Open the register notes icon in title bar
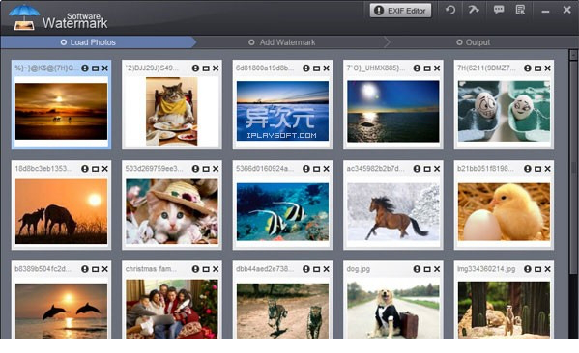 tap(520, 10)
